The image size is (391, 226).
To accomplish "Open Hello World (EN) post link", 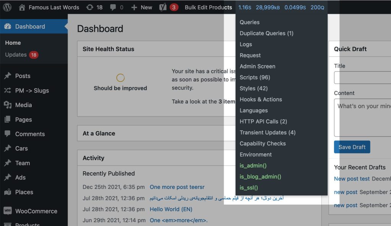I will click(x=171, y=209).
